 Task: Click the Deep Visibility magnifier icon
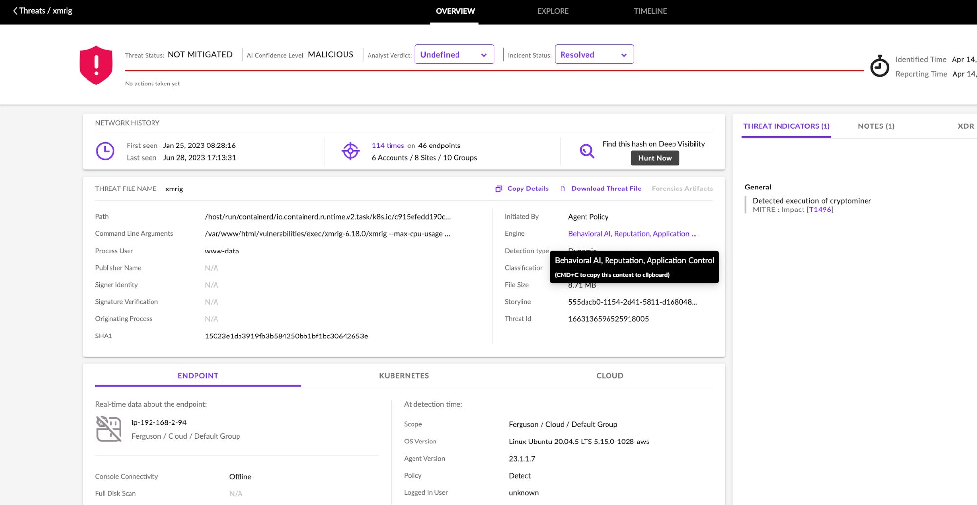coord(586,151)
